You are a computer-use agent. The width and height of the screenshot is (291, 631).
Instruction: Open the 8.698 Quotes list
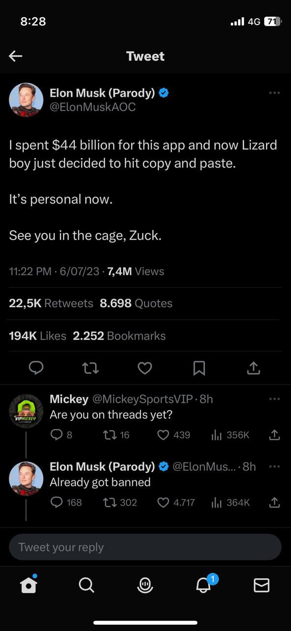(x=135, y=303)
